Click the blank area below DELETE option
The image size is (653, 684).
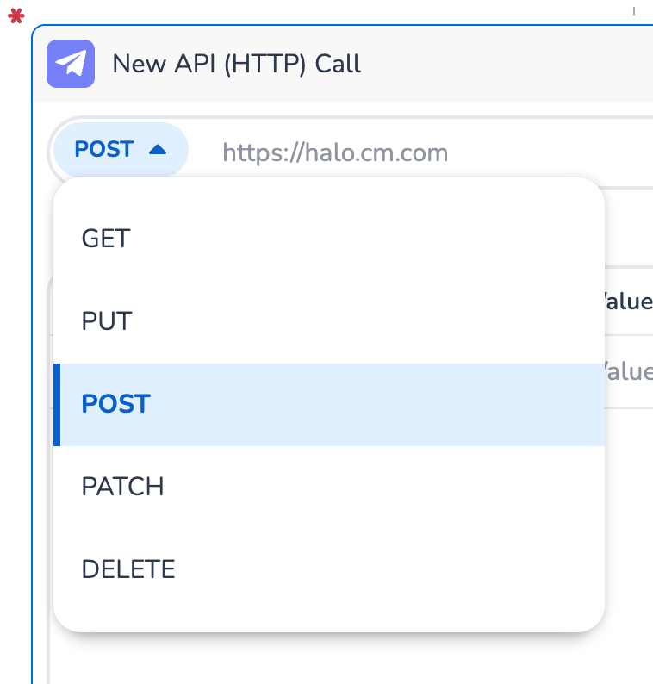(x=327, y=613)
